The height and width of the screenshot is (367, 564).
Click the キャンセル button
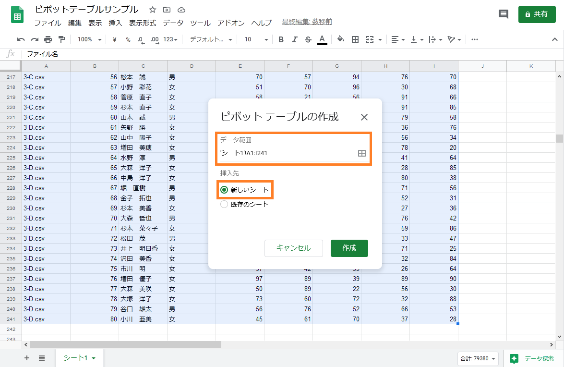[293, 248]
